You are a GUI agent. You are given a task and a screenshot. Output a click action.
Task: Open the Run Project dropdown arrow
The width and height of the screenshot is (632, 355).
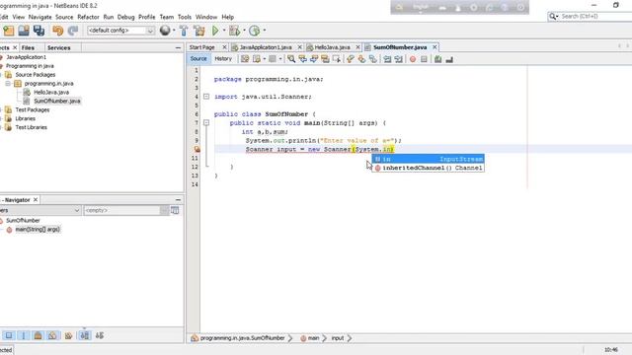[224, 31]
